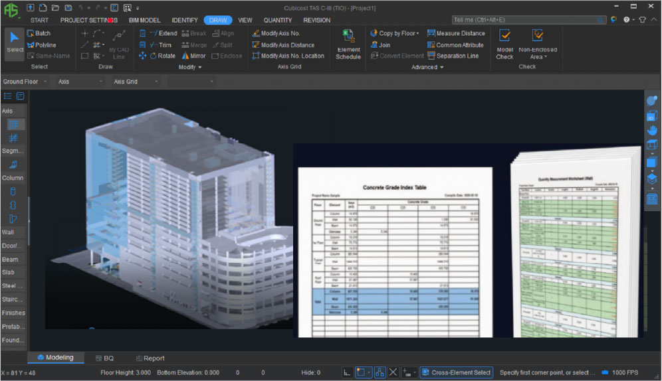The width and height of the screenshot is (662, 381).
Task: Click Modify Axis Distance
Action: coord(283,45)
